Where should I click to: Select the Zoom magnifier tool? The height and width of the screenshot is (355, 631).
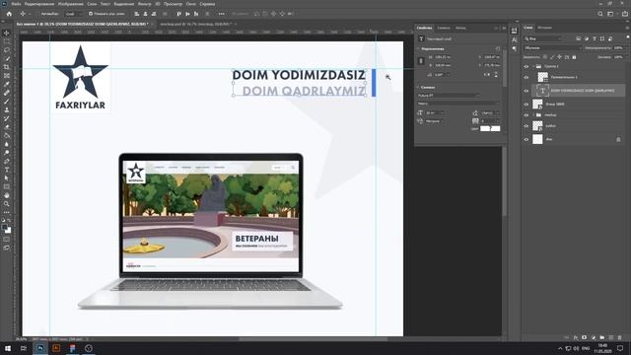[7, 204]
